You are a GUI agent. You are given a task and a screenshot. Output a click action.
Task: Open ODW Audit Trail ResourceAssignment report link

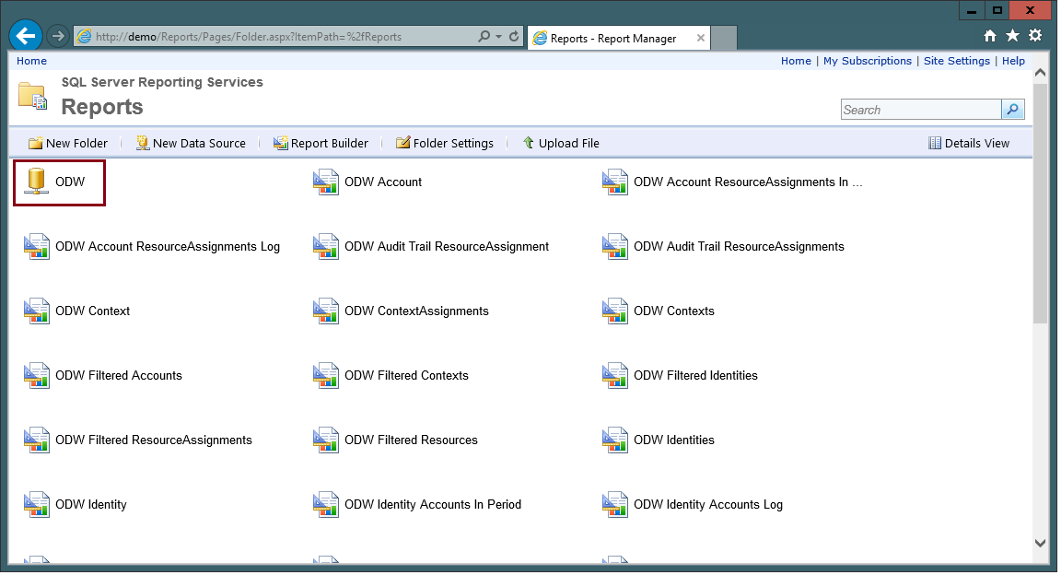[x=447, y=247]
